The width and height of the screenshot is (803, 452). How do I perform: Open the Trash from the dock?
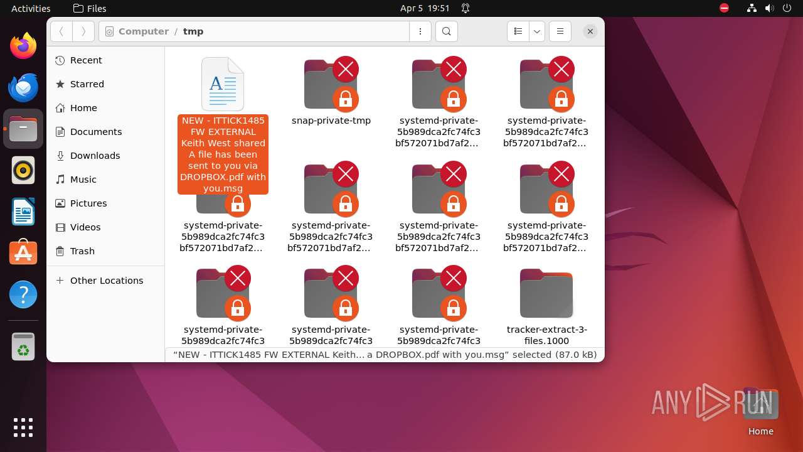[23, 347]
